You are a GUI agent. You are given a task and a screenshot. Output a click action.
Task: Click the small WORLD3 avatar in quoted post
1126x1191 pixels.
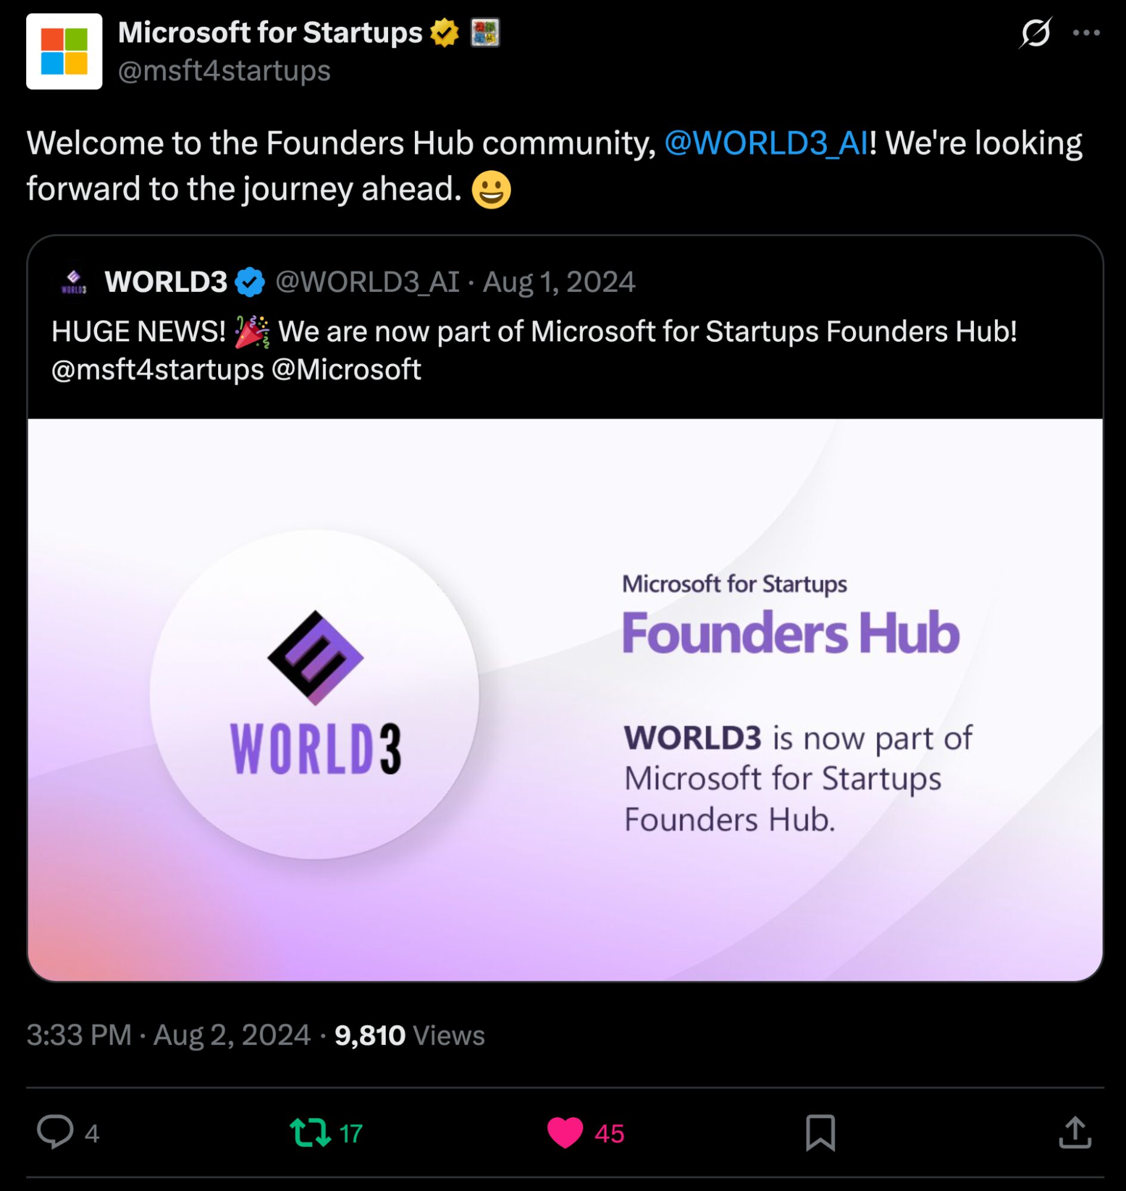[74, 282]
